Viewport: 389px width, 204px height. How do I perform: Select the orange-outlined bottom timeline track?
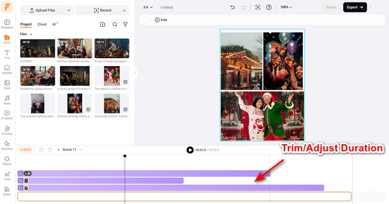185,197
